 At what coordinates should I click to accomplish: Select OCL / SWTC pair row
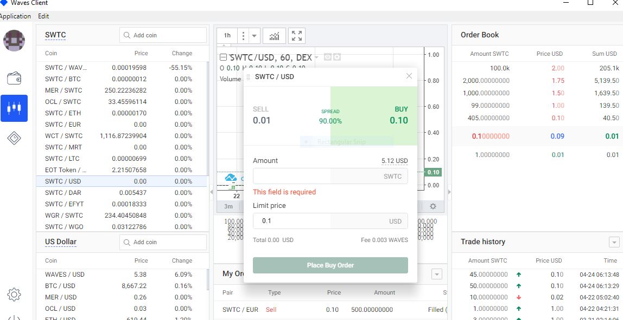tap(122, 102)
